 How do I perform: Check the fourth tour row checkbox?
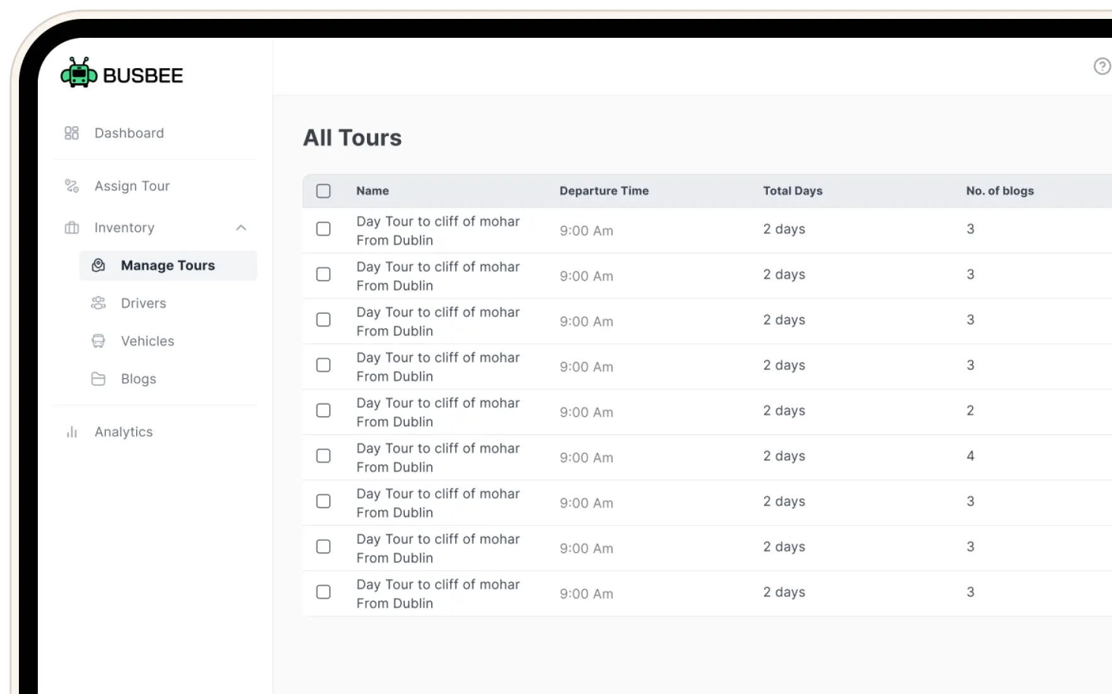pos(323,365)
